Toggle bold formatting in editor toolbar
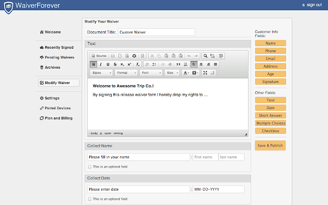 (94, 64)
